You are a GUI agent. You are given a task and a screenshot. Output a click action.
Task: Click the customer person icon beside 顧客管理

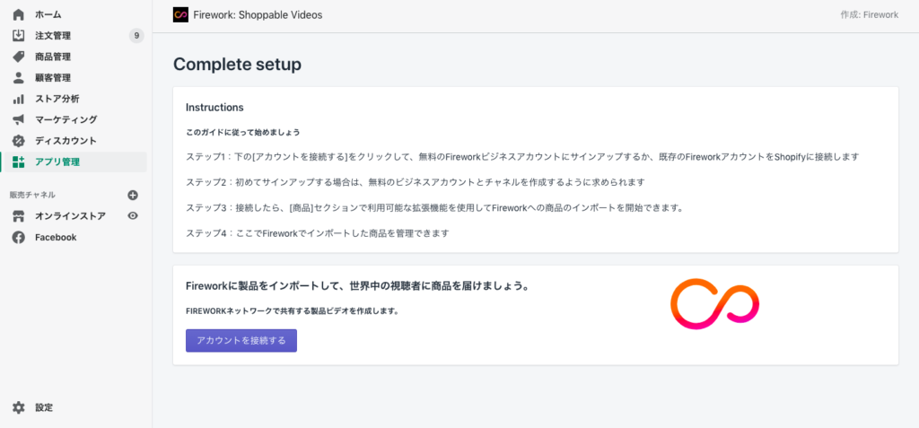tap(19, 78)
